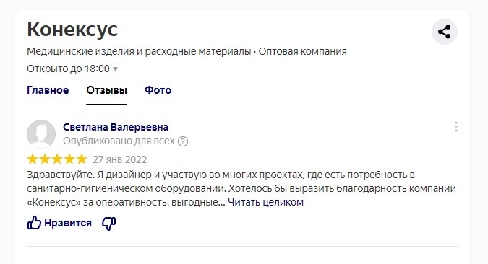488x264 pixels.
Task: Click the 'Нравится' button label
Action: 68,223
